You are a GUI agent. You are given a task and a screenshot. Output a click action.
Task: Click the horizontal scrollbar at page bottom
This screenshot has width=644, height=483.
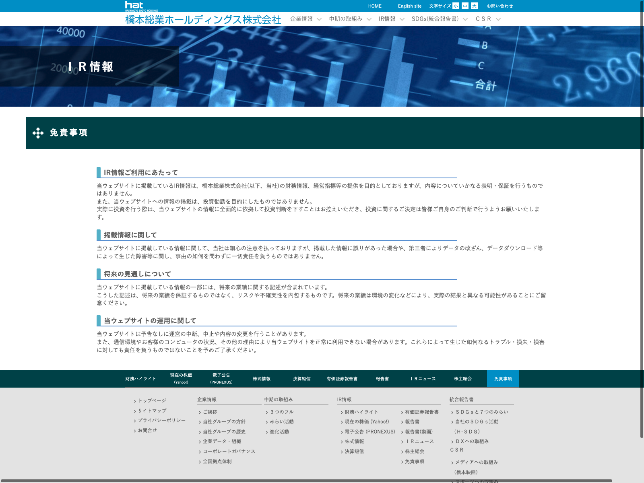[306, 481]
